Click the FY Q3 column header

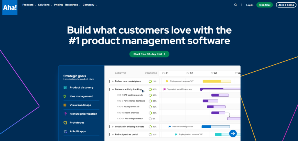[x=214, y=73]
